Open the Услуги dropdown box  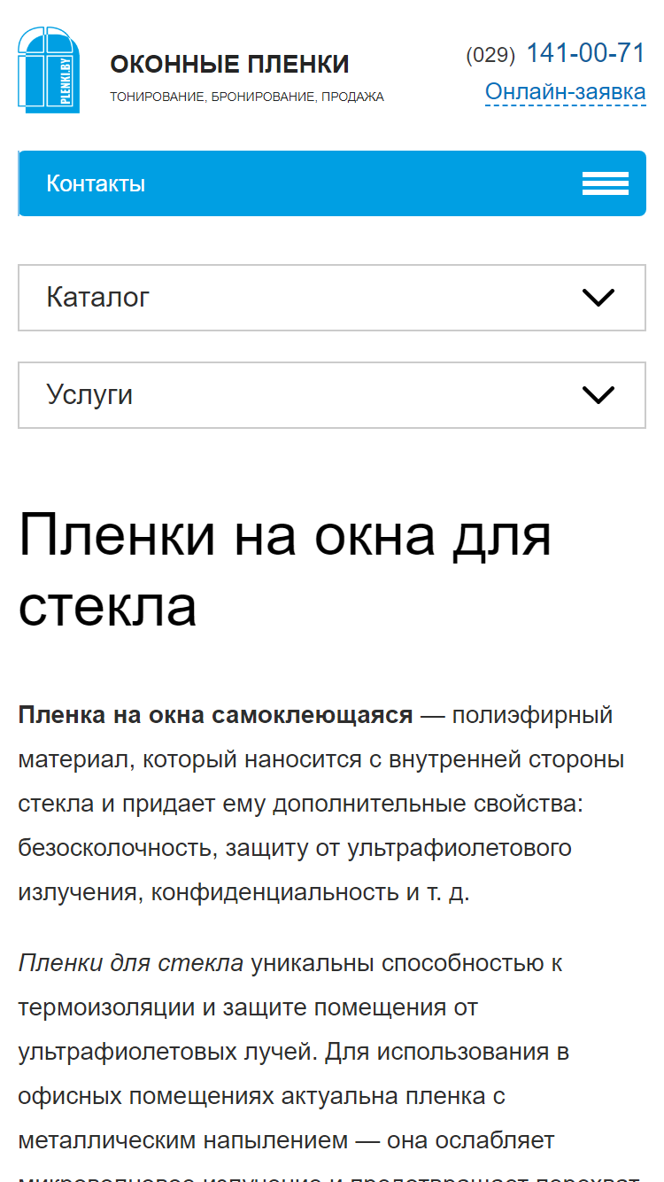(332, 395)
